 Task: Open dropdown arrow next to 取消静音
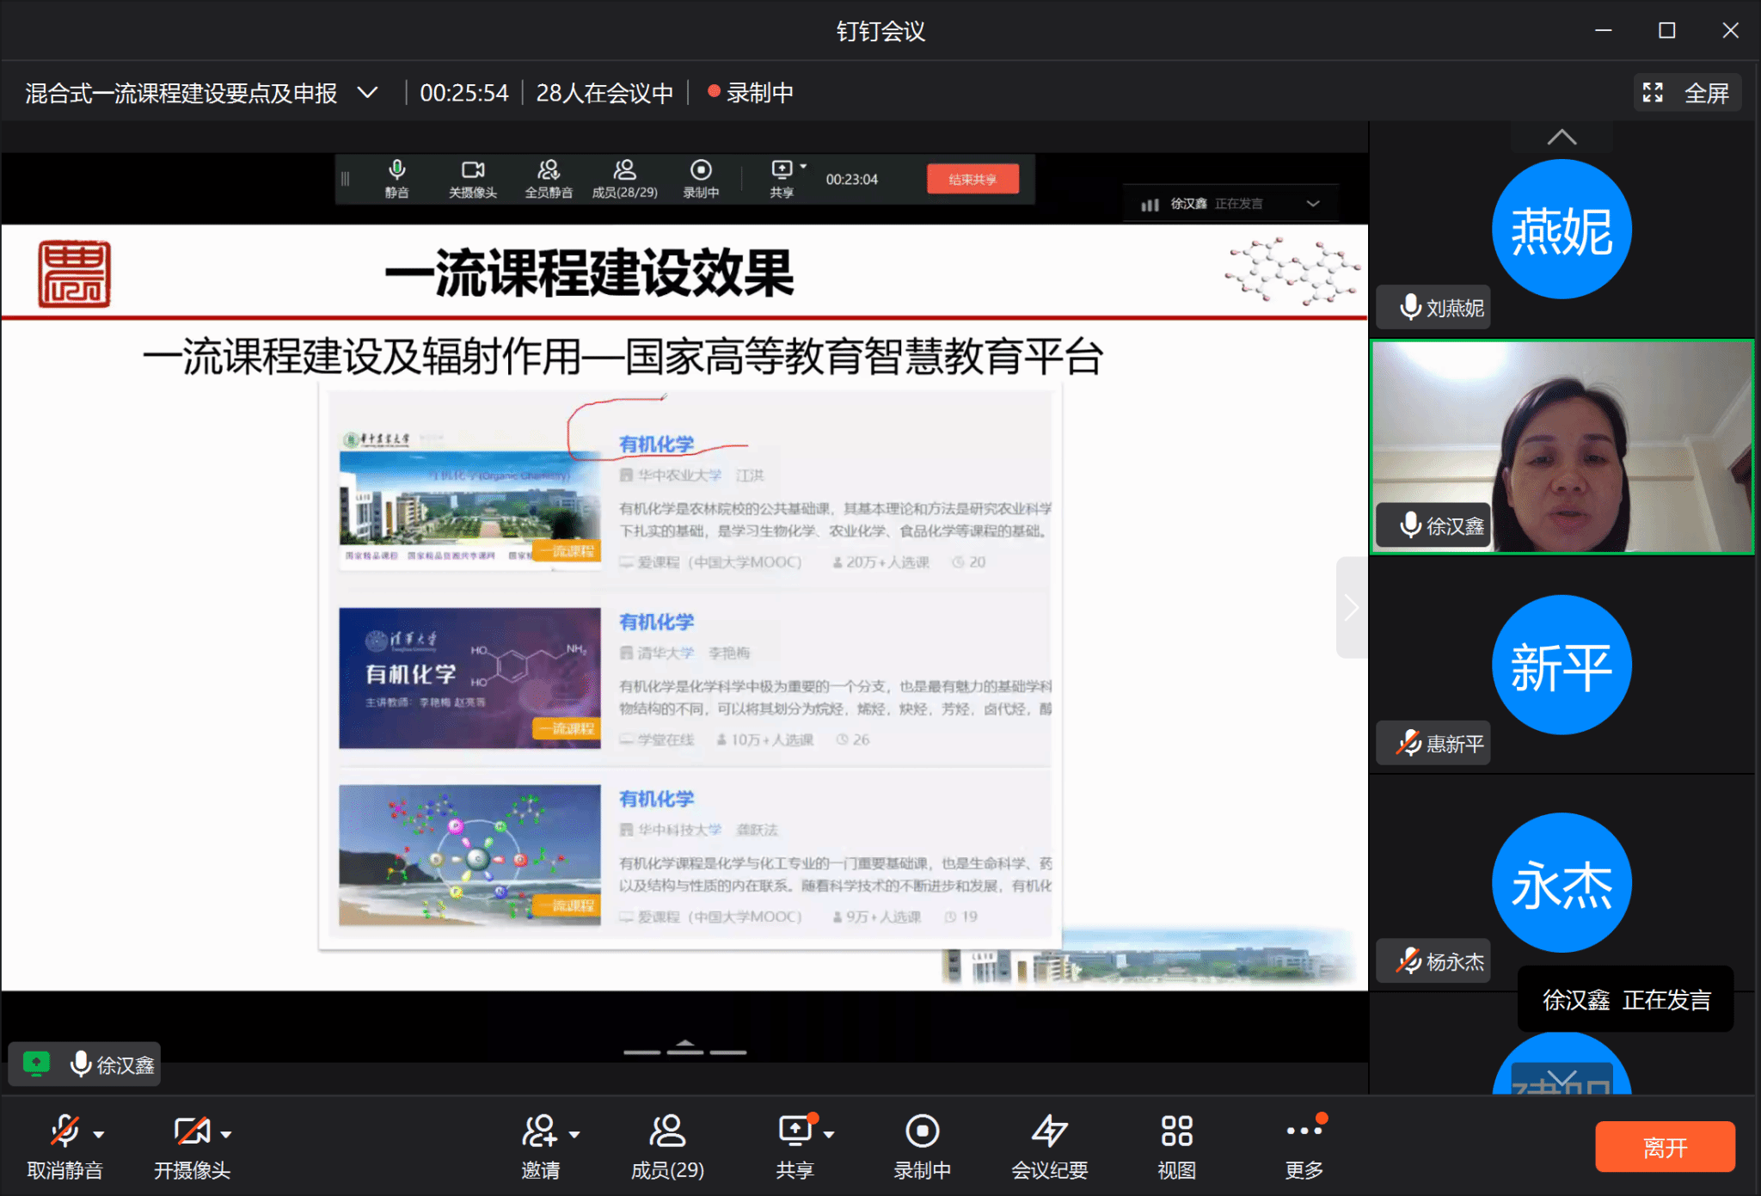pyautogui.click(x=99, y=1135)
